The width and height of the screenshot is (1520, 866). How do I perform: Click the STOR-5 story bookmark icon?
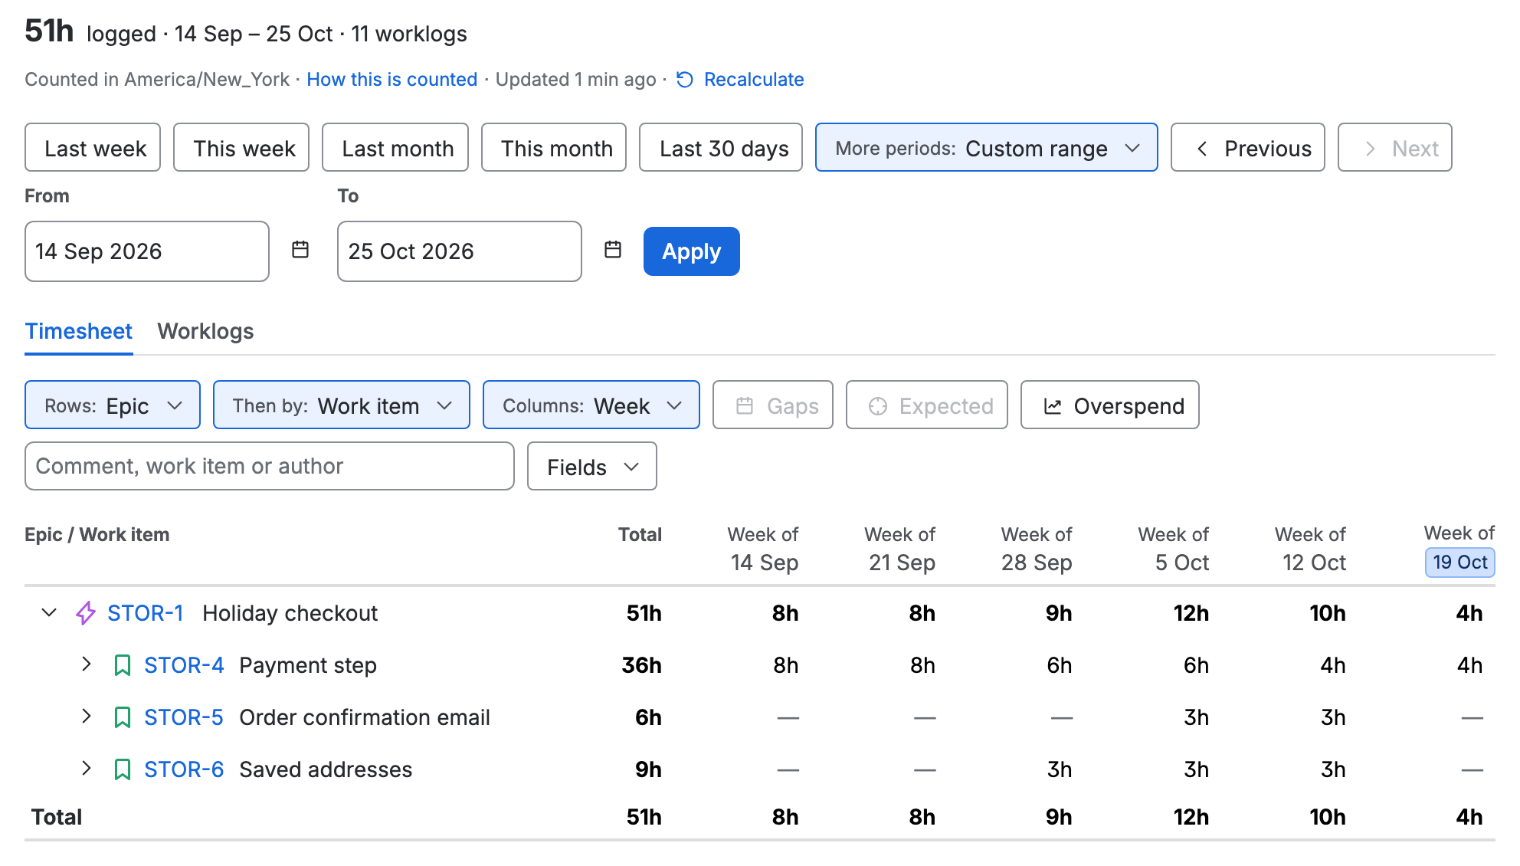point(123,717)
